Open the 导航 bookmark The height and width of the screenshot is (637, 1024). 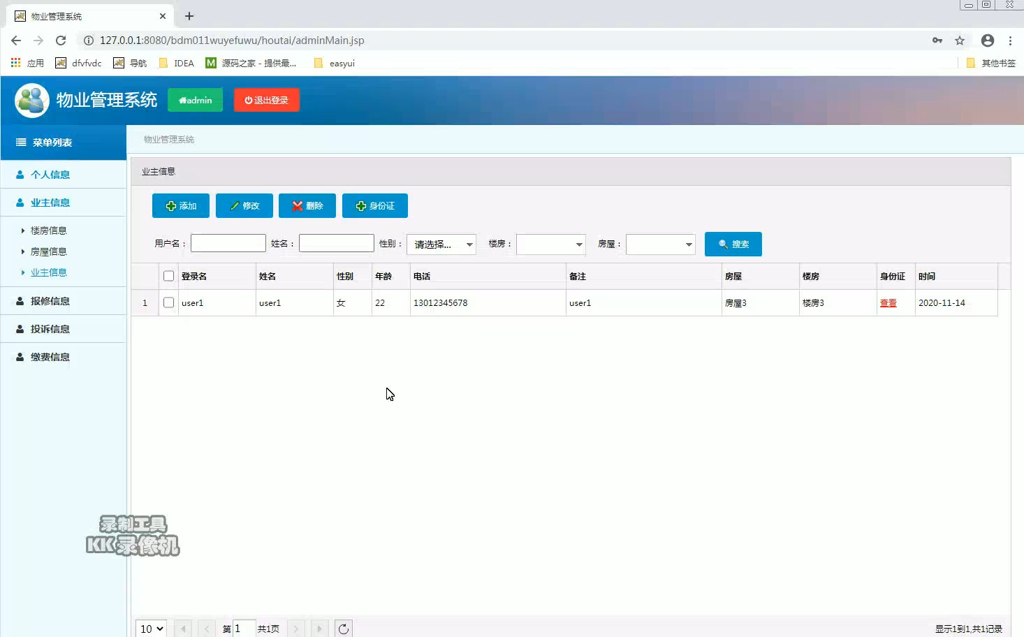click(130, 63)
